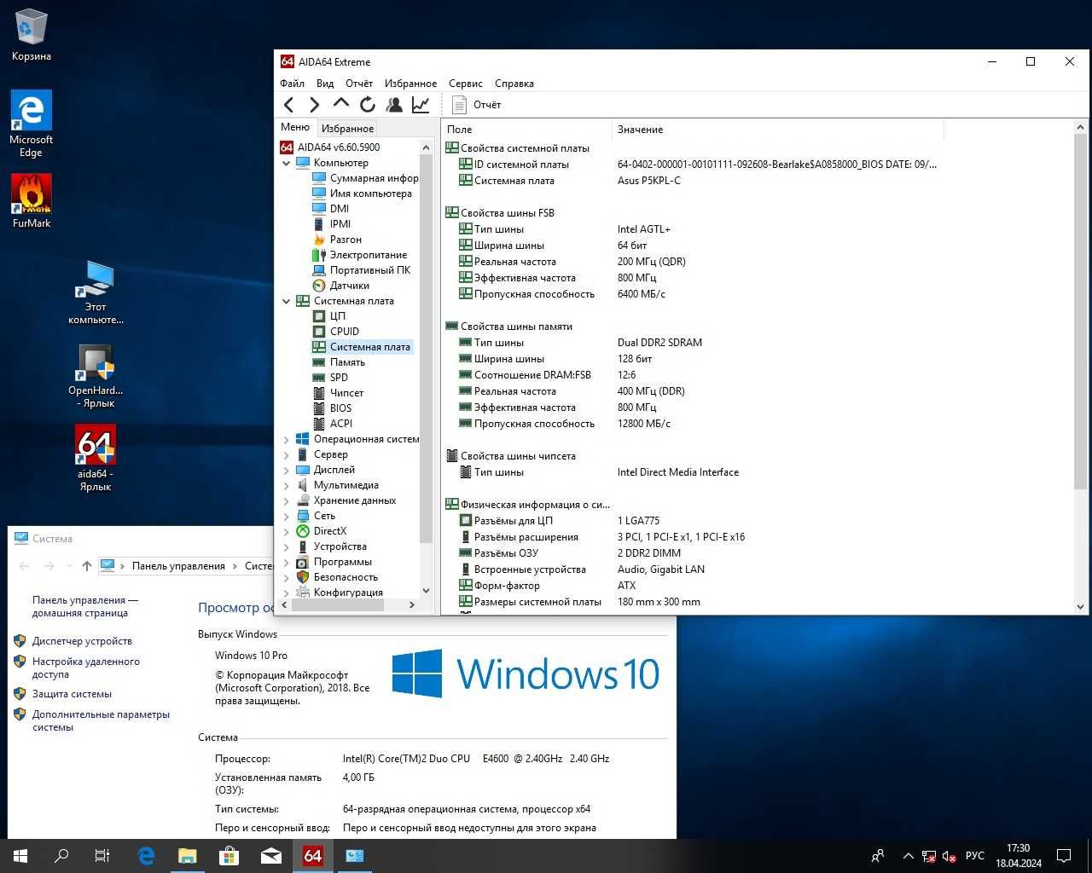Open the Сервис menu
Screen dimensions: 1092x873
coord(465,84)
